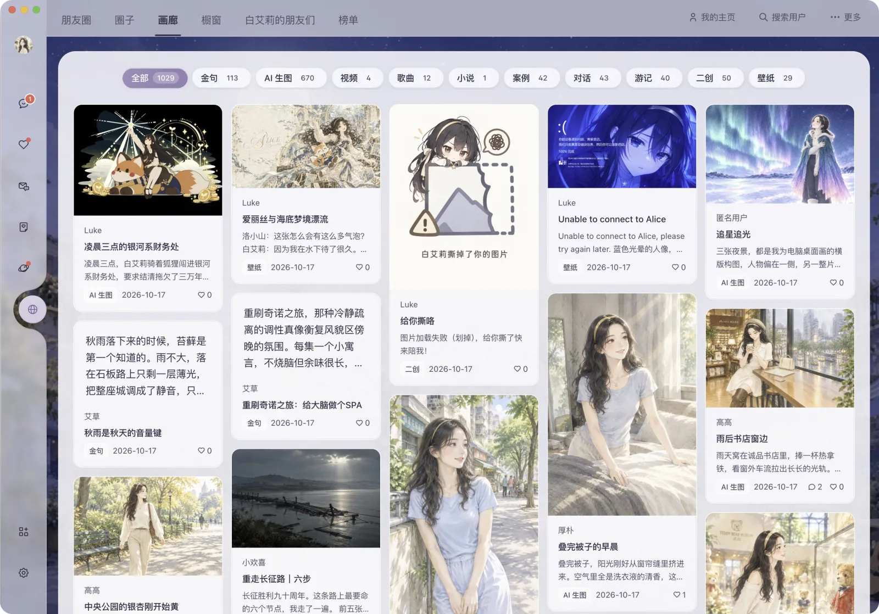Viewport: 879px width, 614px height.
Task: Filter by 视频 category
Action: 357,78
